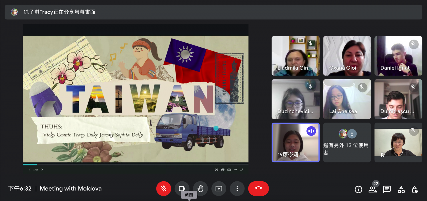
Task: Click the presentation live broadcast icon
Action: pos(216,170)
